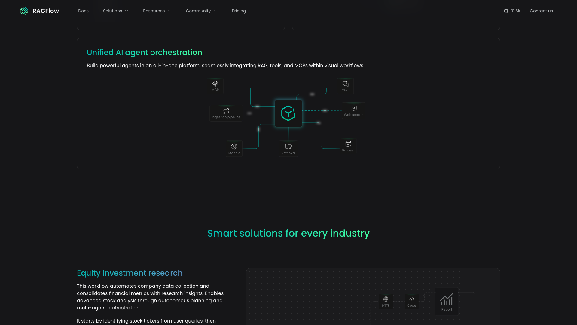The height and width of the screenshot is (325, 577).
Task: Expand the Resources dropdown chevron
Action: tap(169, 11)
